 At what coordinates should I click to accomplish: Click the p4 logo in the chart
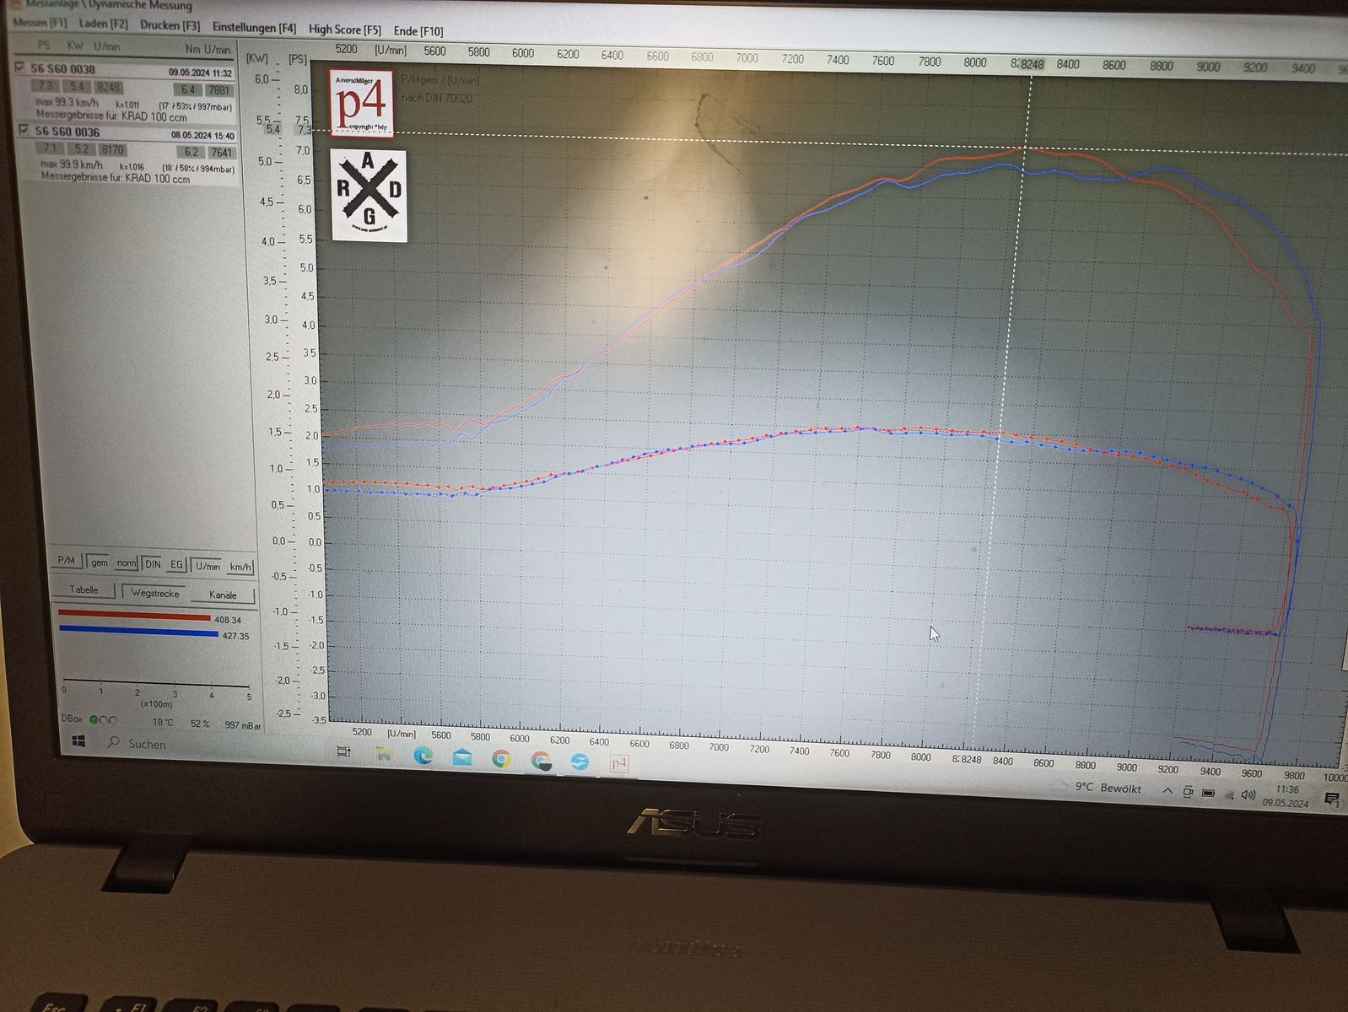(x=361, y=102)
